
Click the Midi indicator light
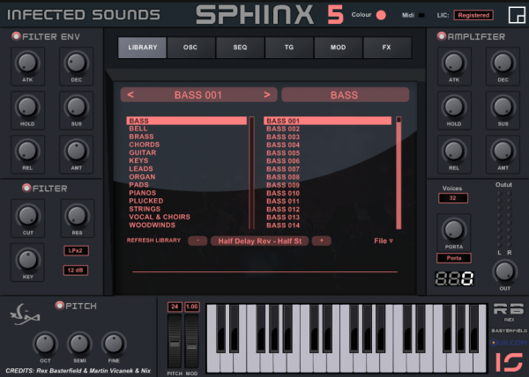(x=421, y=15)
